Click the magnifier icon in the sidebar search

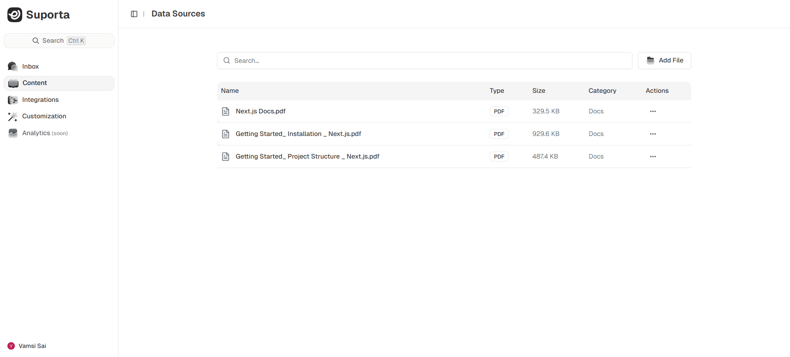pyautogui.click(x=36, y=41)
